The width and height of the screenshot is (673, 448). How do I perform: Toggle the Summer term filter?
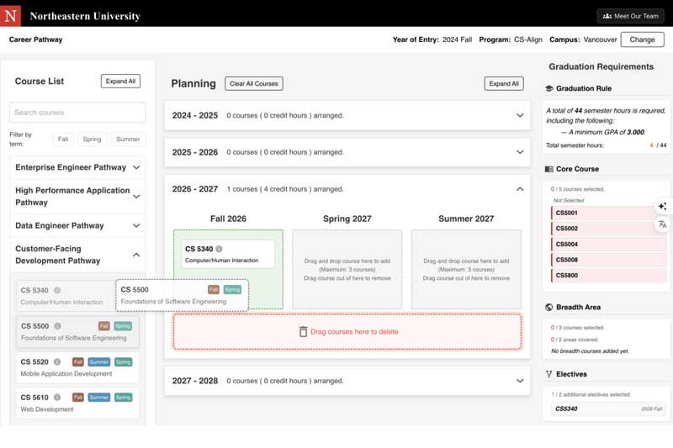[x=128, y=140]
